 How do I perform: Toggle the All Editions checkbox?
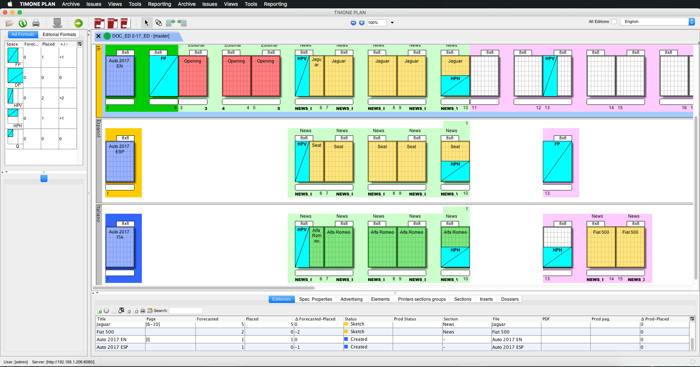coord(614,21)
